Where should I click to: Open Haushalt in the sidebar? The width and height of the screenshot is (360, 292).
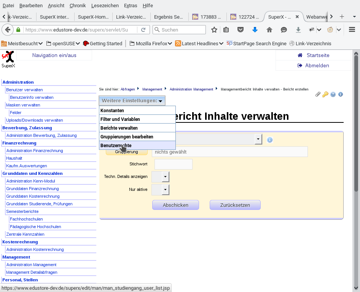[14, 158]
